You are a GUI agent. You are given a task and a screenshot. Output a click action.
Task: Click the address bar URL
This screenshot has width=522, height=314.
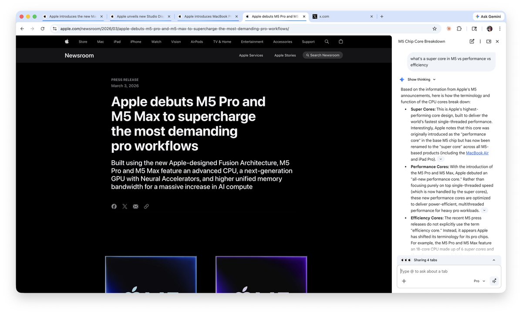175,29
